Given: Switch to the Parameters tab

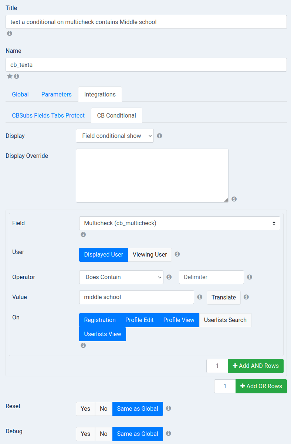Looking at the screenshot, I should coord(57,94).
